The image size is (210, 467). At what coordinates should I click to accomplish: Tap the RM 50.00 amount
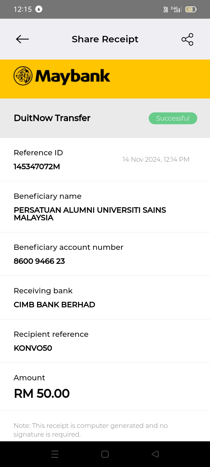click(42, 393)
